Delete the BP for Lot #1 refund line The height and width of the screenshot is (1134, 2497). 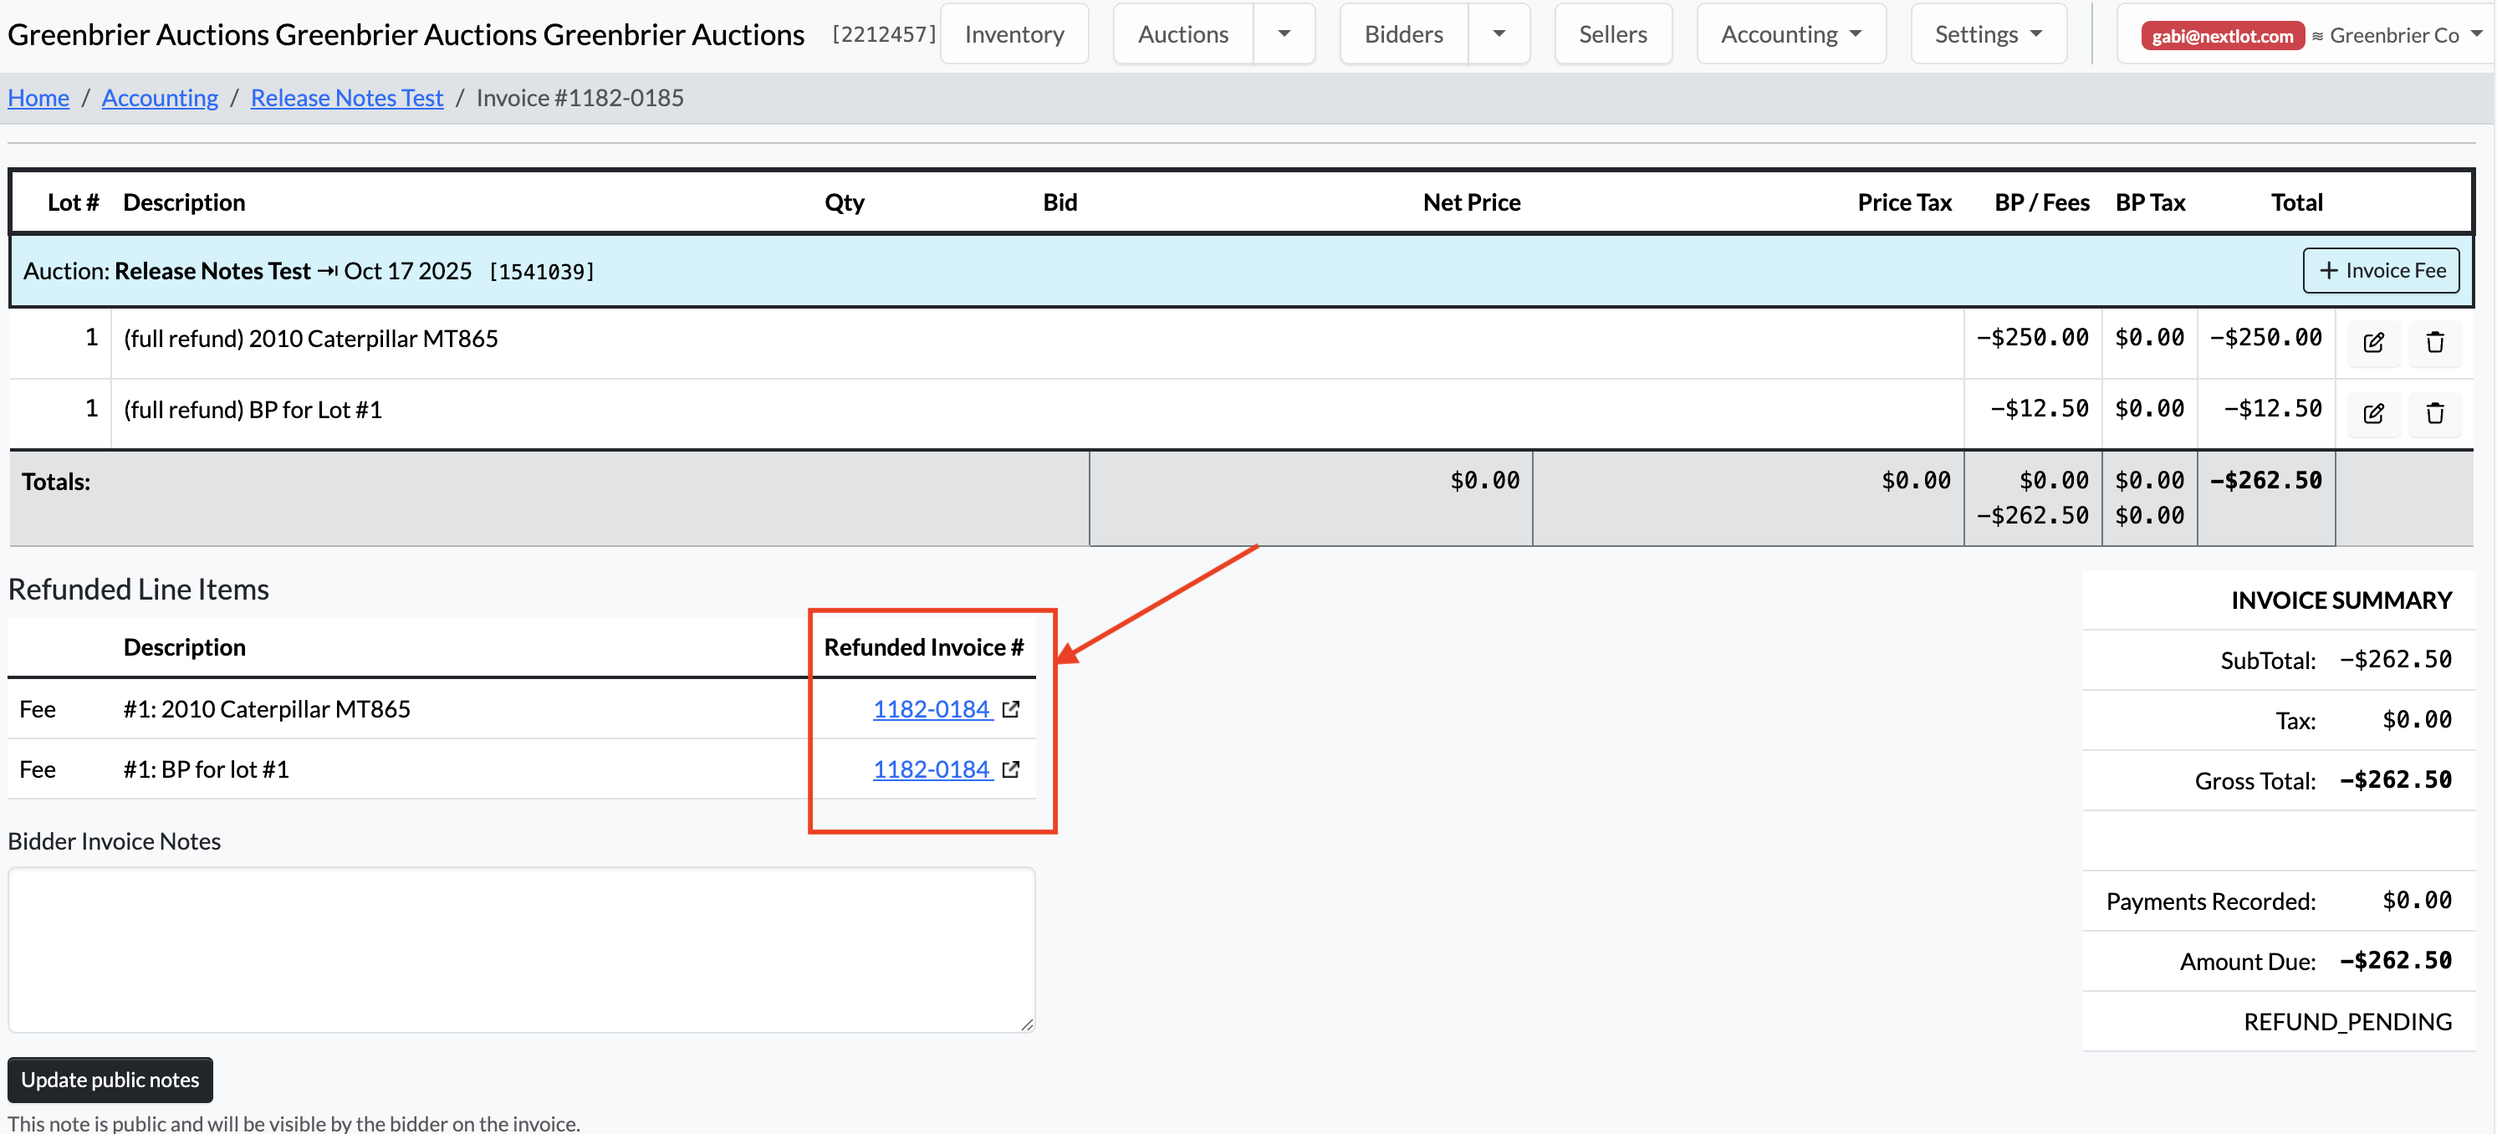pyautogui.click(x=2435, y=414)
